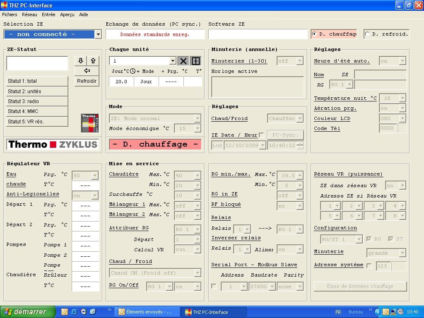Click Base de données chauffage button
The image size is (424, 318).
pos(360,287)
